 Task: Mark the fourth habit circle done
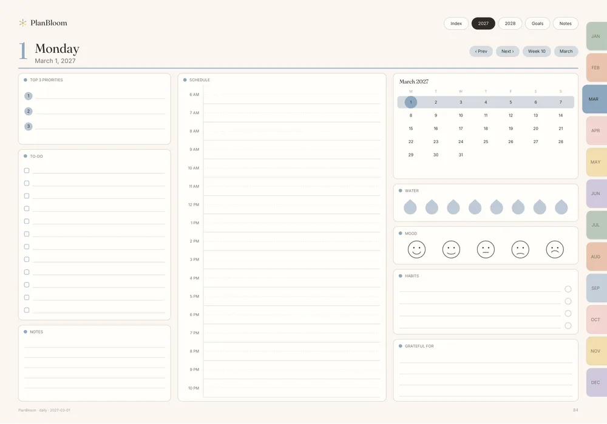(x=568, y=326)
